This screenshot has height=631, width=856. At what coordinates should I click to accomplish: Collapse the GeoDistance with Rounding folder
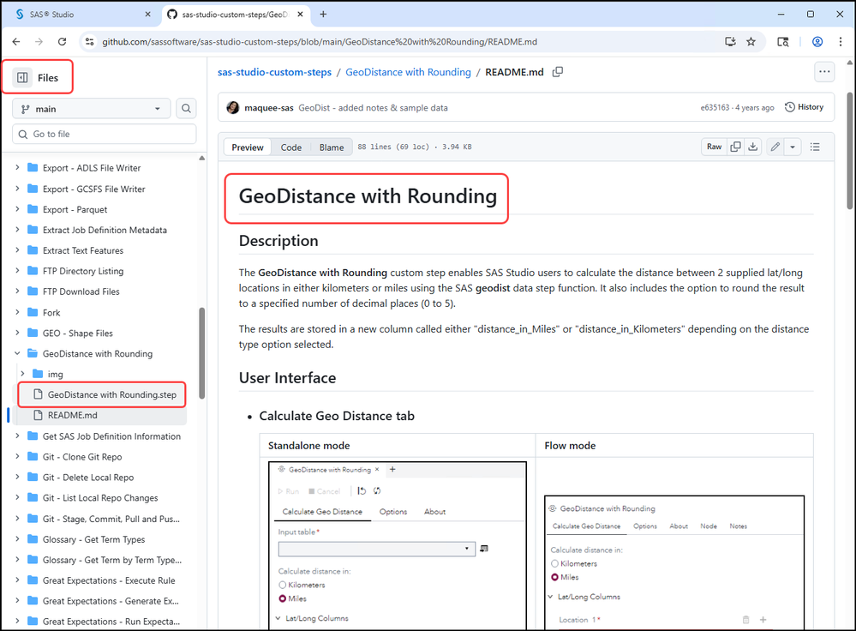pyautogui.click(x=17, y=353)
